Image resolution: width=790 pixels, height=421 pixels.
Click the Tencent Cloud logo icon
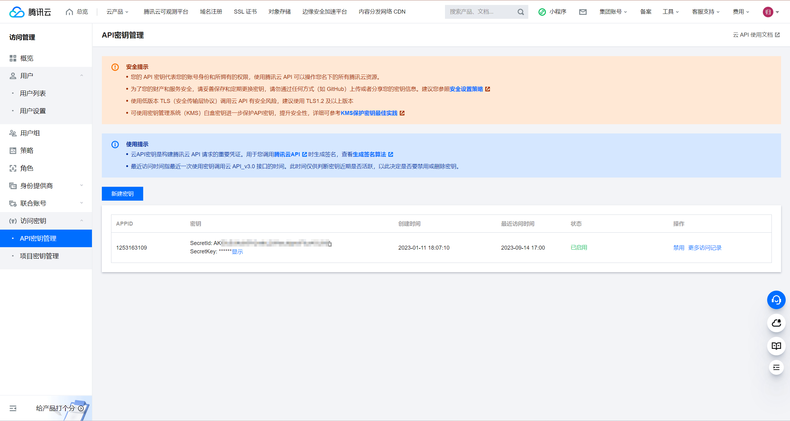click(x=17, y=12)
